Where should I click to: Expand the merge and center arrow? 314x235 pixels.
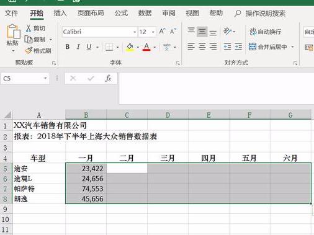(292, 47)
